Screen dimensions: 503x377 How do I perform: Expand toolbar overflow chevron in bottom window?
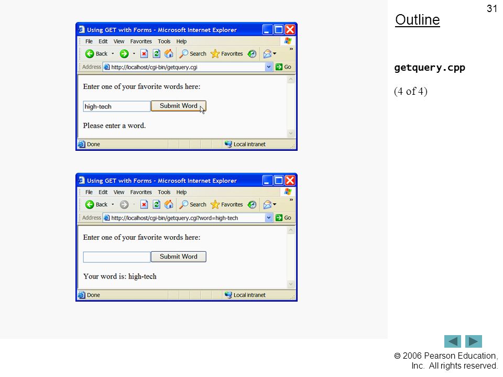point(291,199)
